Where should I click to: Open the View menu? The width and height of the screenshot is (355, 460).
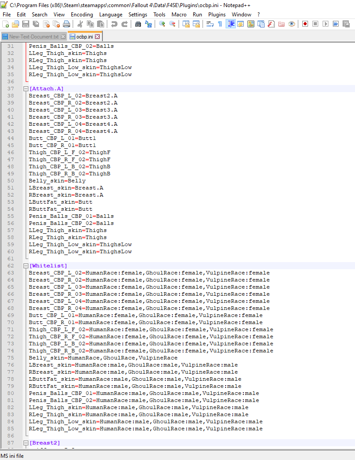click(59, 14)
